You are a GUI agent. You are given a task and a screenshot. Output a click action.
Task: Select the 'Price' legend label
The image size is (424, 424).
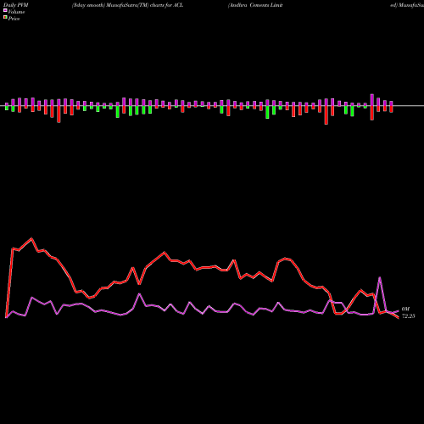(x=14, y=19)
